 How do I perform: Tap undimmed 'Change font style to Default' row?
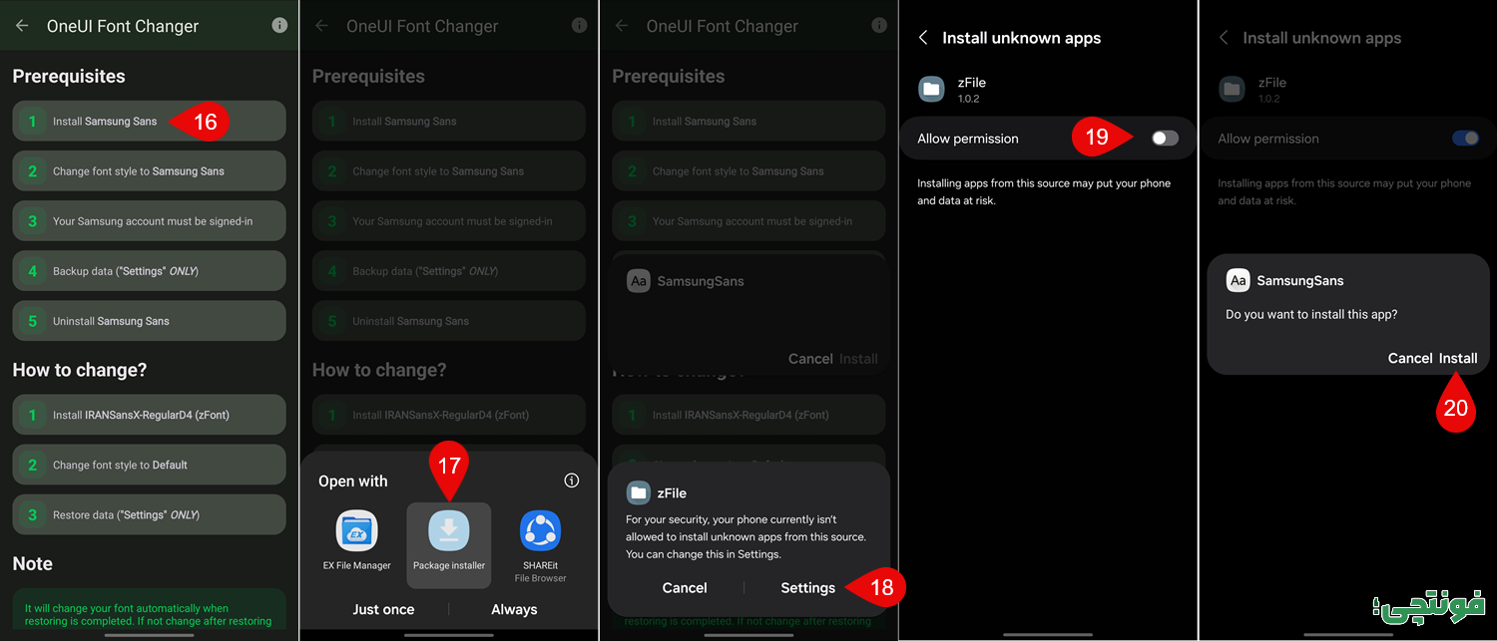150,465
